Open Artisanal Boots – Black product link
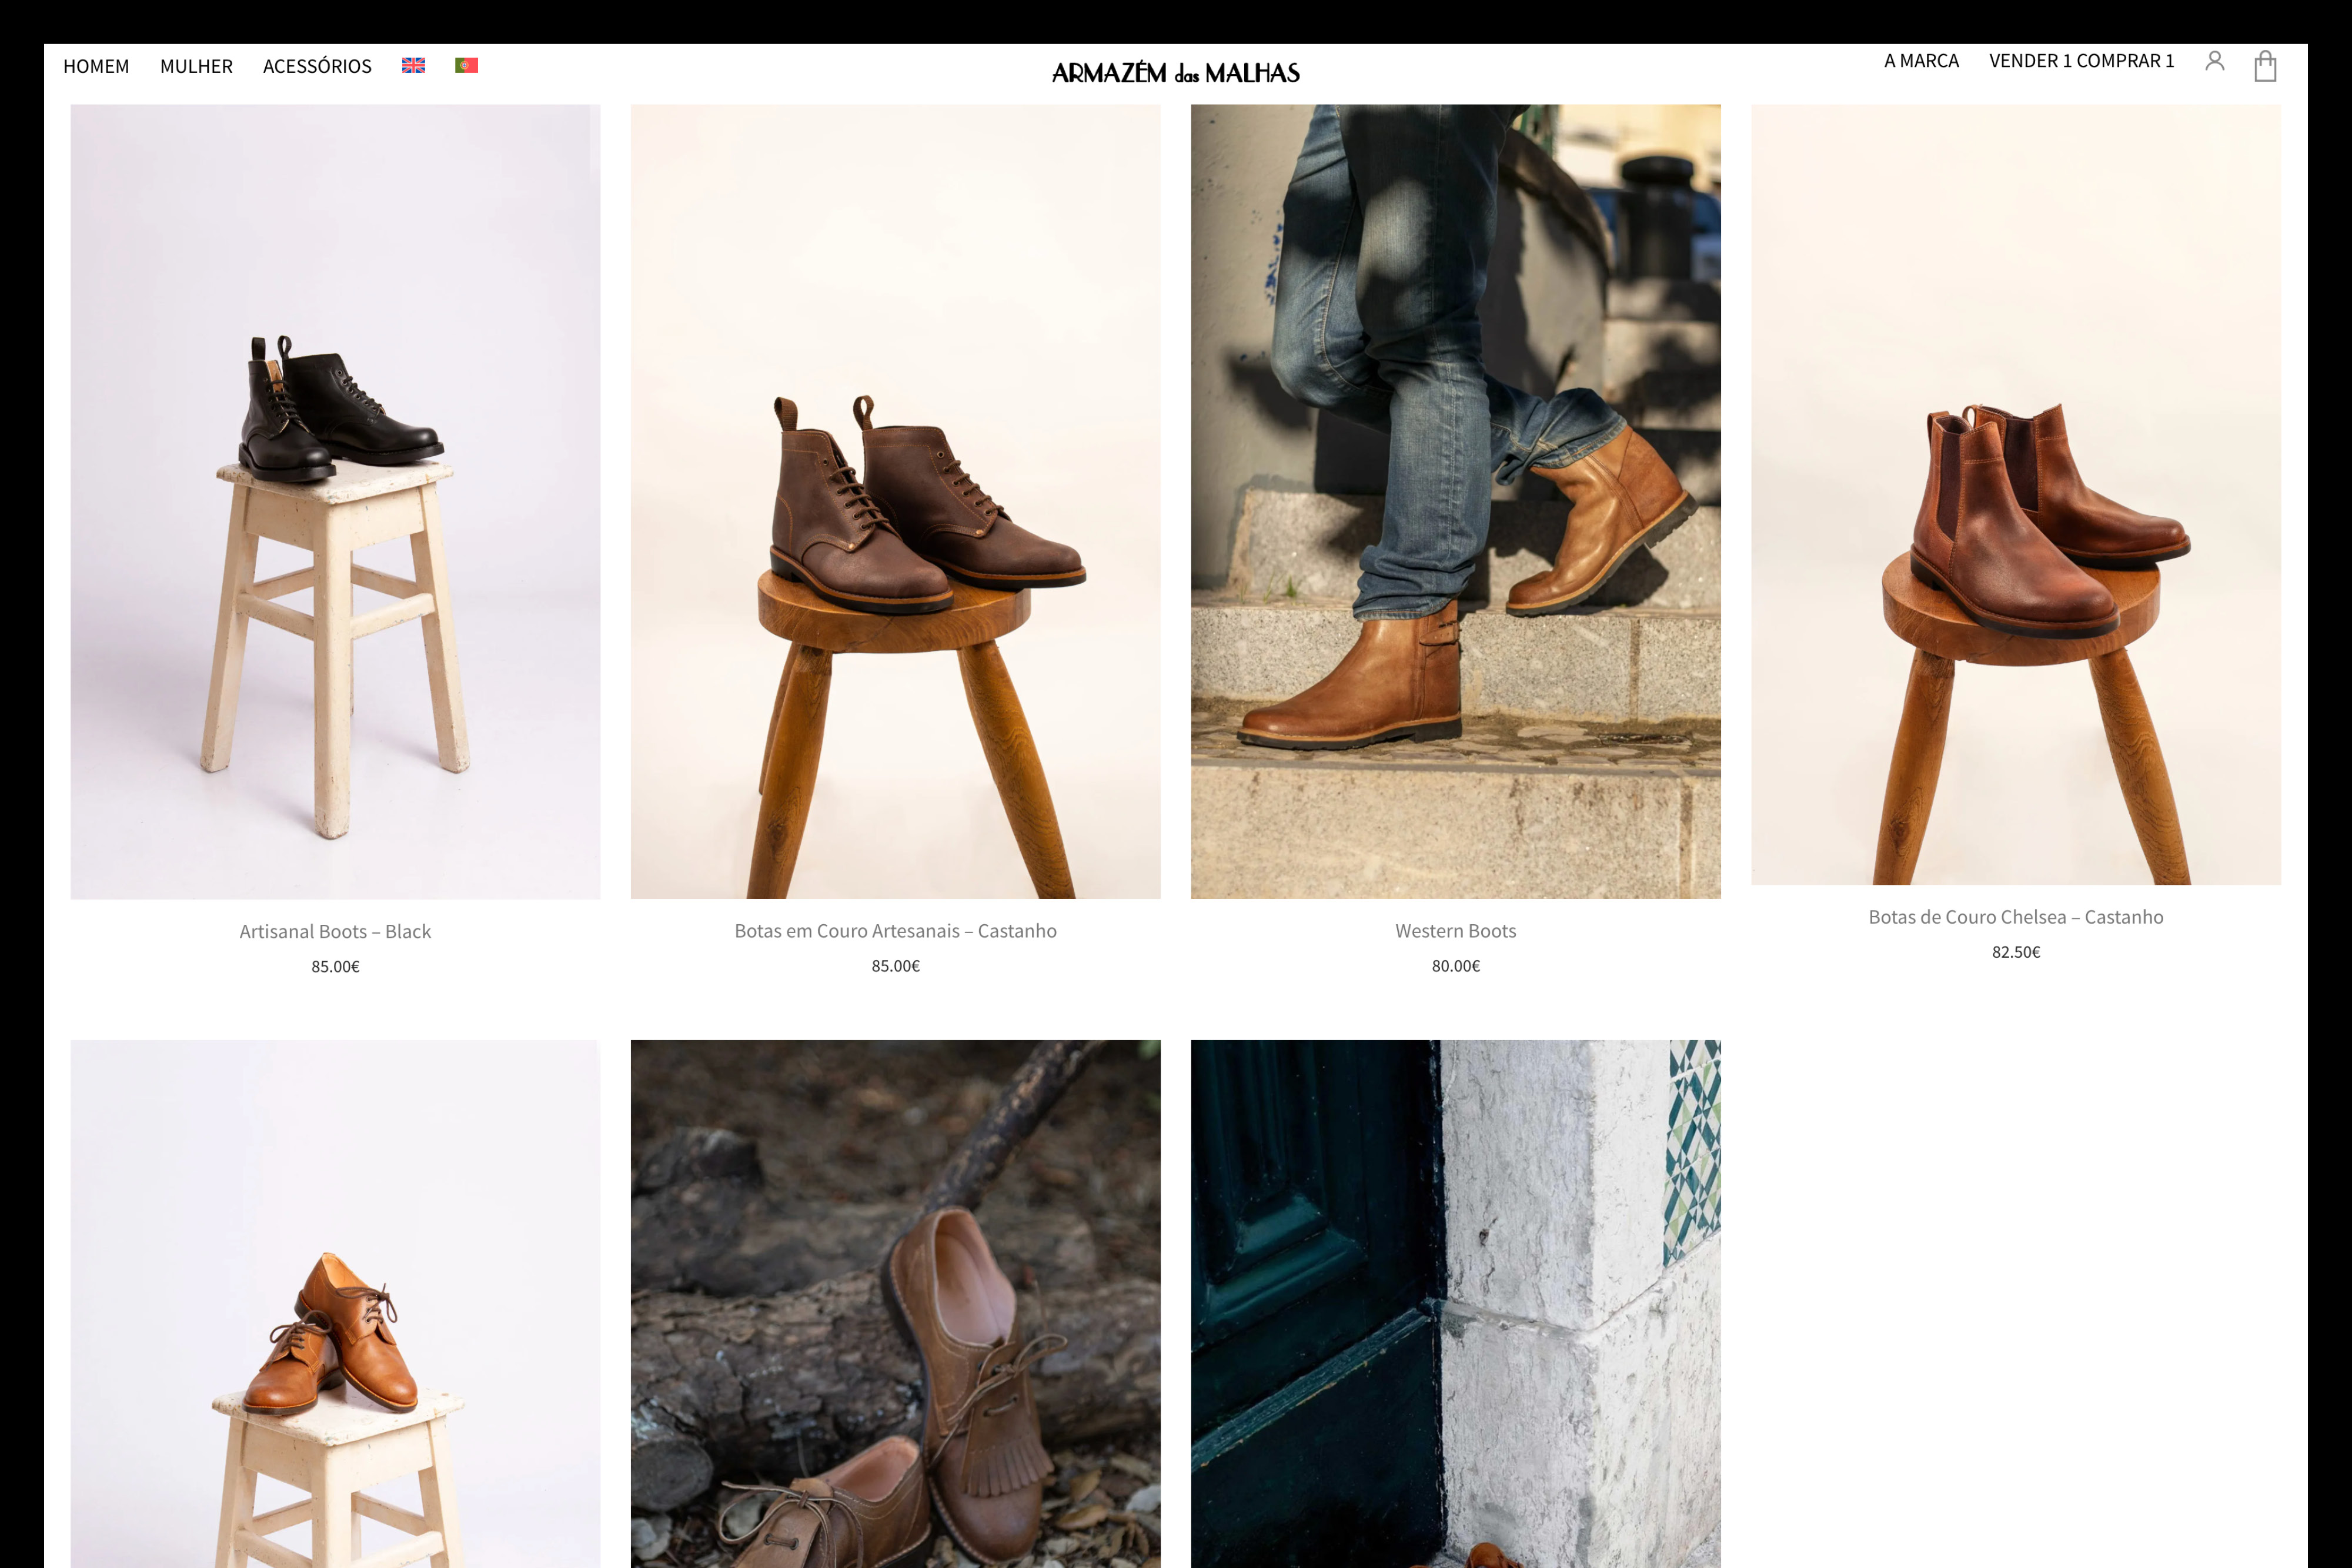The image size is (2352, 1568). point(335,931)
